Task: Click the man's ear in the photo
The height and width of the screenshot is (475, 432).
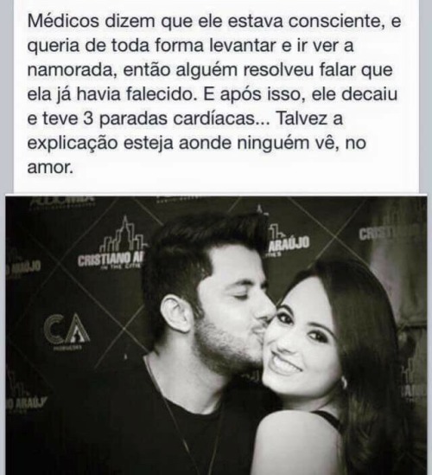Action: (x=176, y=313)
